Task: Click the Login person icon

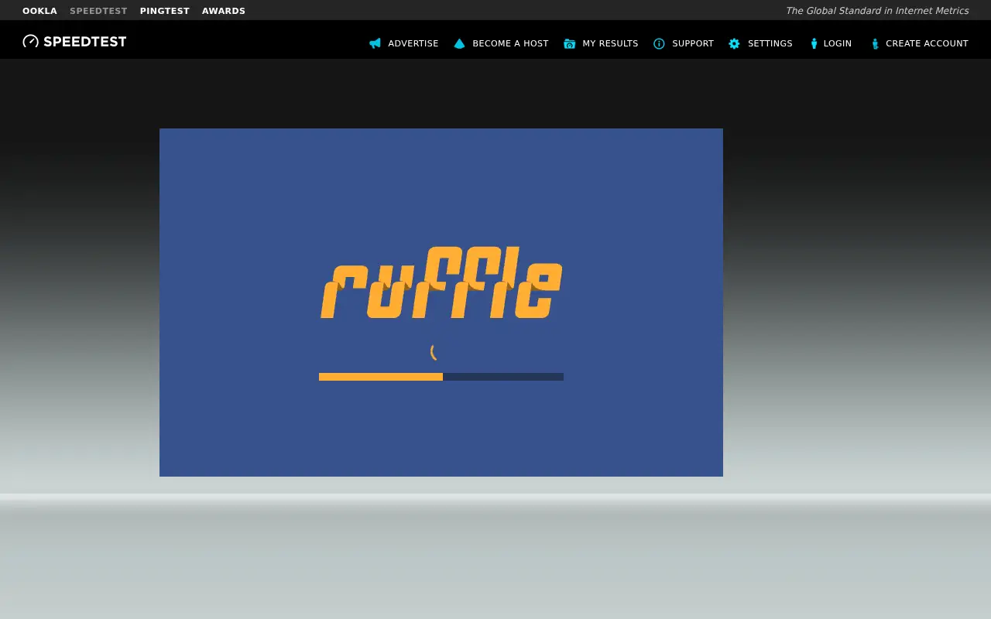Action: 814,43
